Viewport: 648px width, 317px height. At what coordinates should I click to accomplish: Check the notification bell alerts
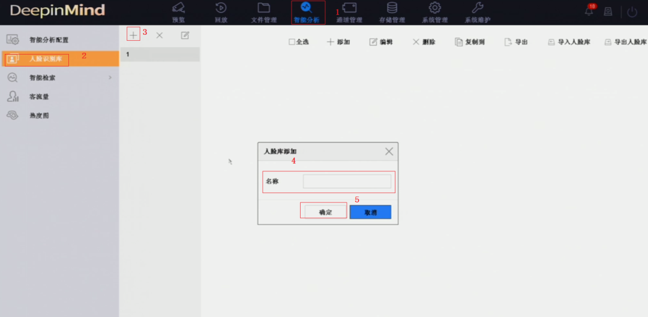click(589, 11)
